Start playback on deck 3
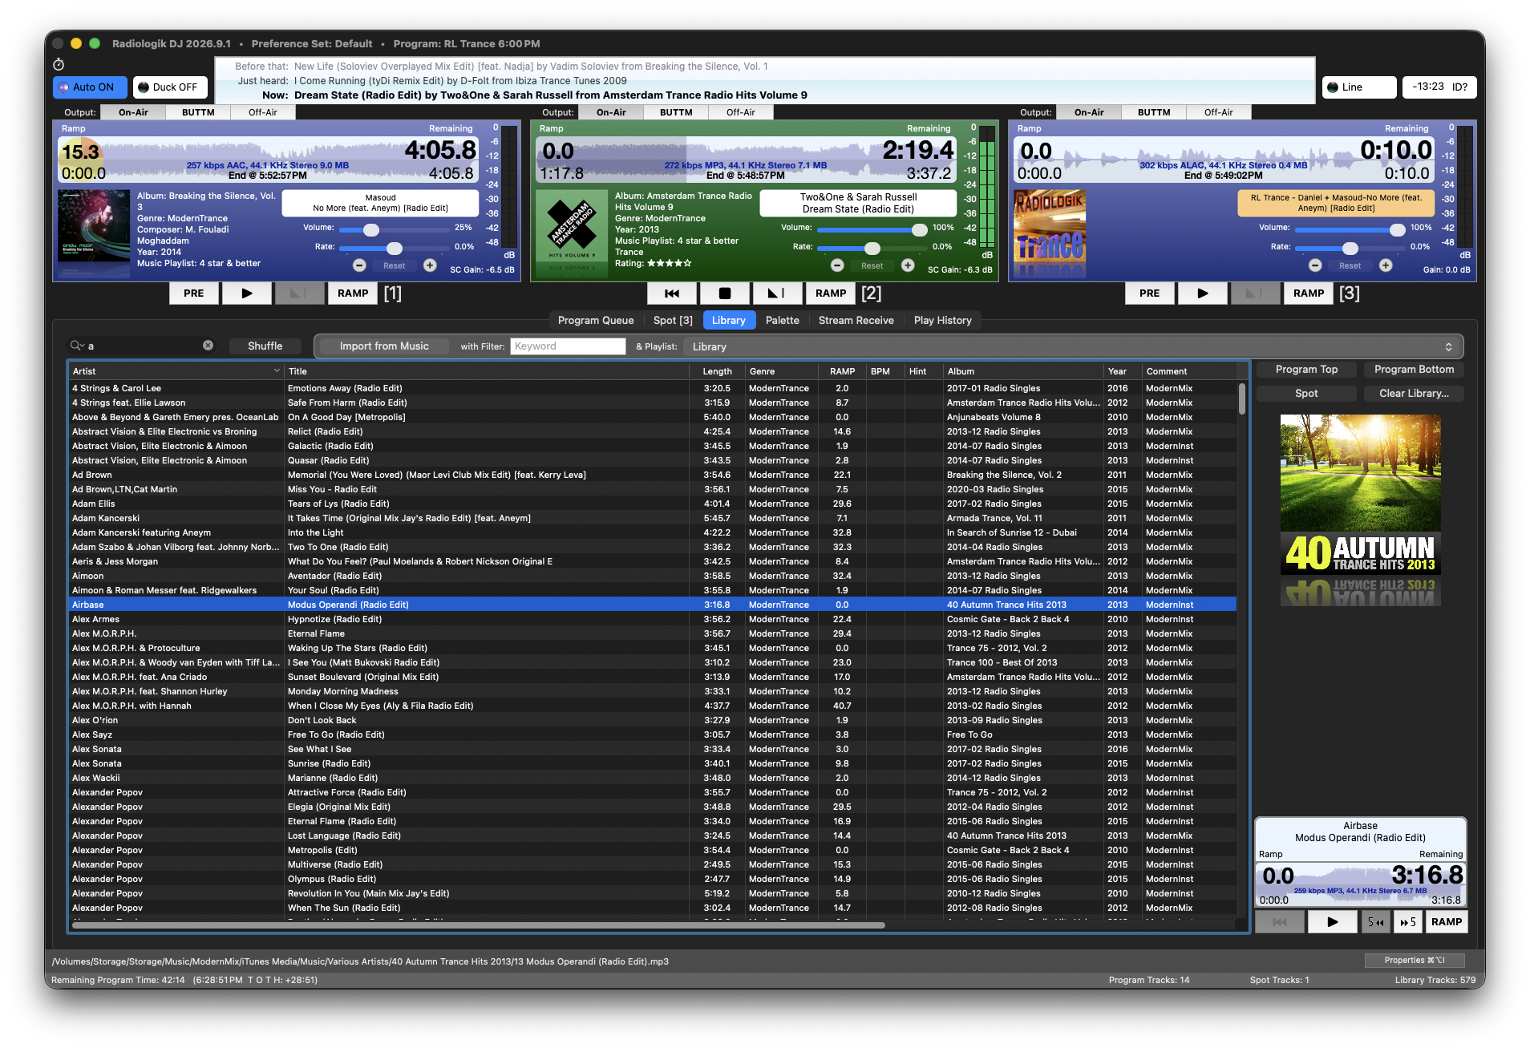Viewport: 1530px width, 1048px height. (x=1202, y=293)
